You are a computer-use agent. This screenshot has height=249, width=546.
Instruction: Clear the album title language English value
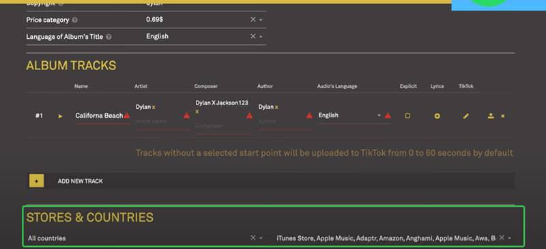pos(253,36)
